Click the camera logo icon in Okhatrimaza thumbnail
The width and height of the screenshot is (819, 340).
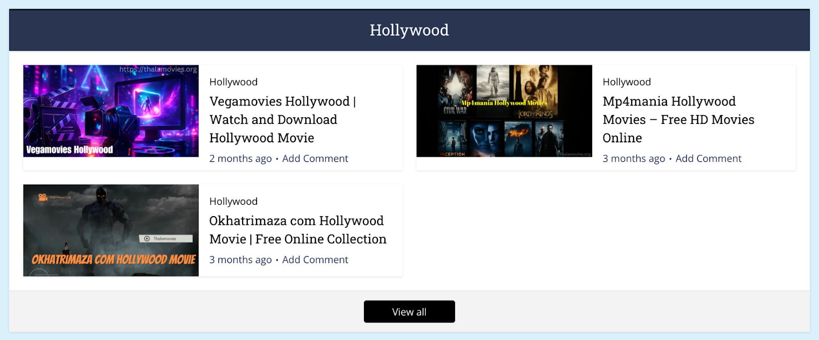(x=43, y=197)
